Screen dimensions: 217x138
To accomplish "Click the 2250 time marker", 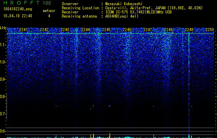I will (x=210, y=29).
